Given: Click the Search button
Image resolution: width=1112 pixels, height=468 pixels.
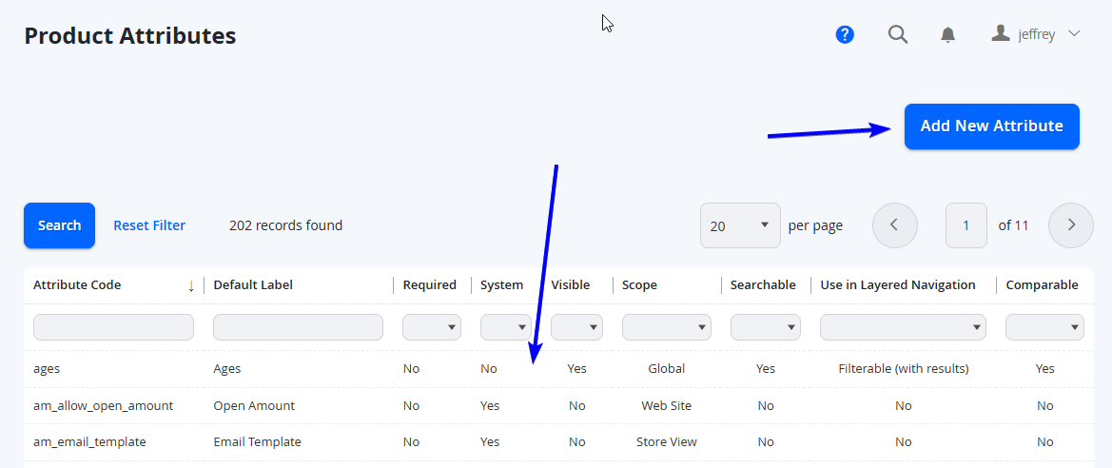Looking at the screenshot, I should [60, 225].
